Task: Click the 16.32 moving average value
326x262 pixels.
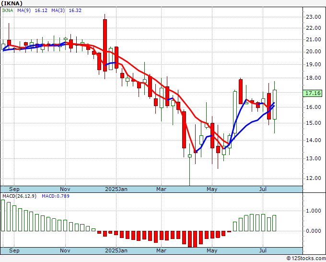Action: coord(75,11)
